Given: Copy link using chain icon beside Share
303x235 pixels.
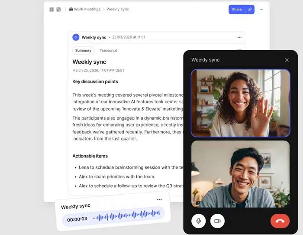Looking at the screenshot, I should click(250, 9).
